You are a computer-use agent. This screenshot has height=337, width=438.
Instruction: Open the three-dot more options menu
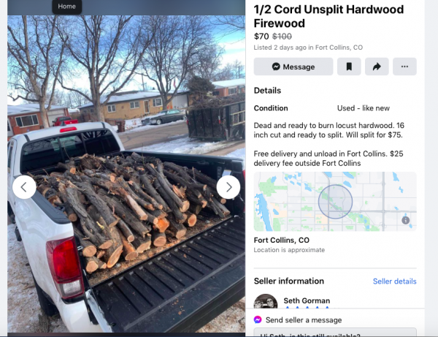(x=404, y=67)
